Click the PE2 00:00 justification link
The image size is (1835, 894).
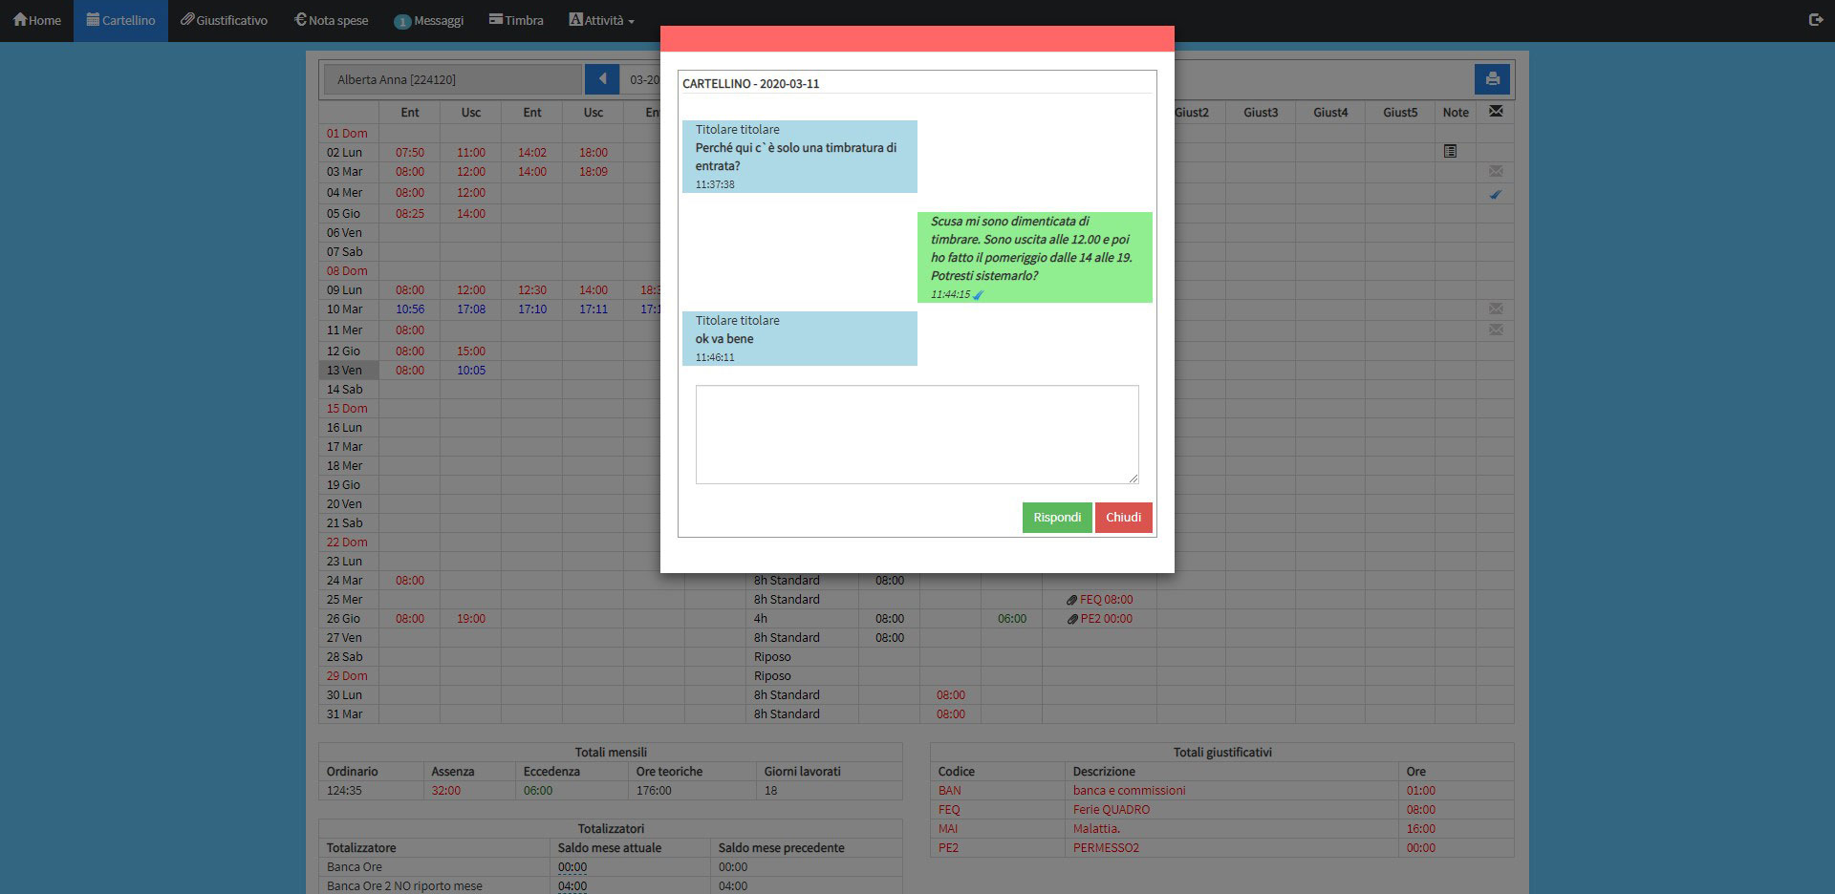1106,619
